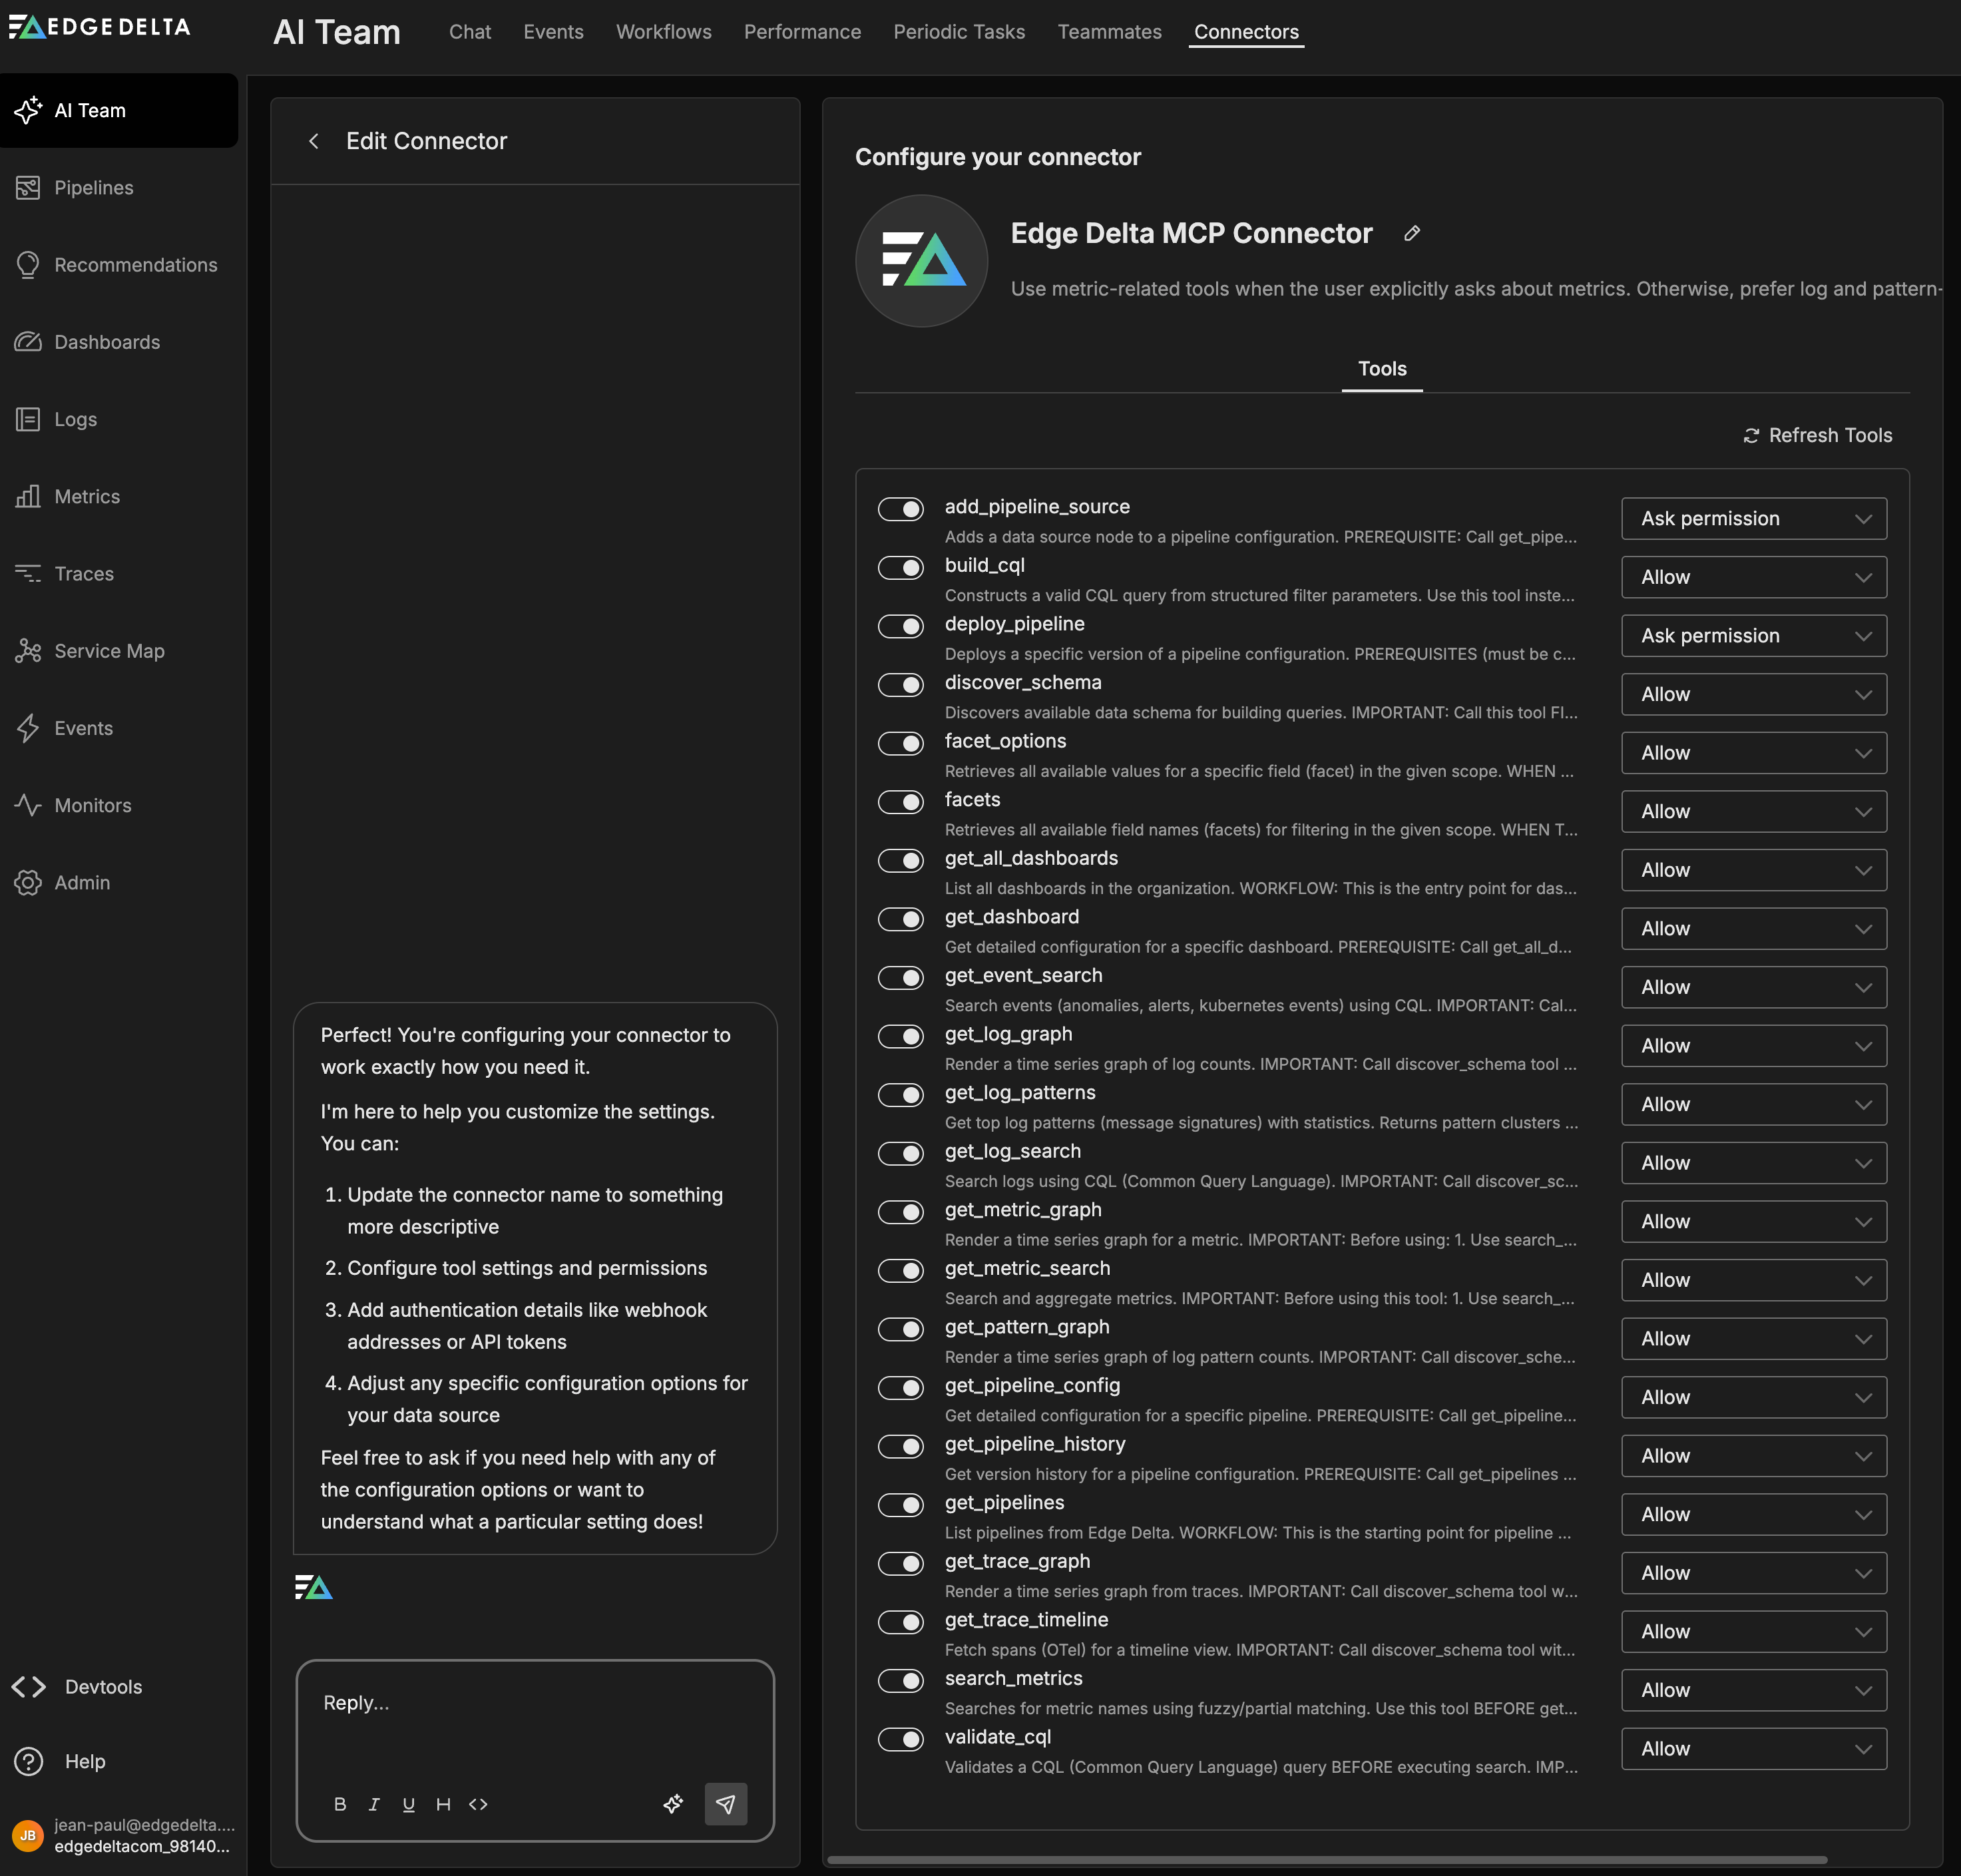
Task: Disable the add_pipeline_source tool toggle
Action: tap(900, 509)
